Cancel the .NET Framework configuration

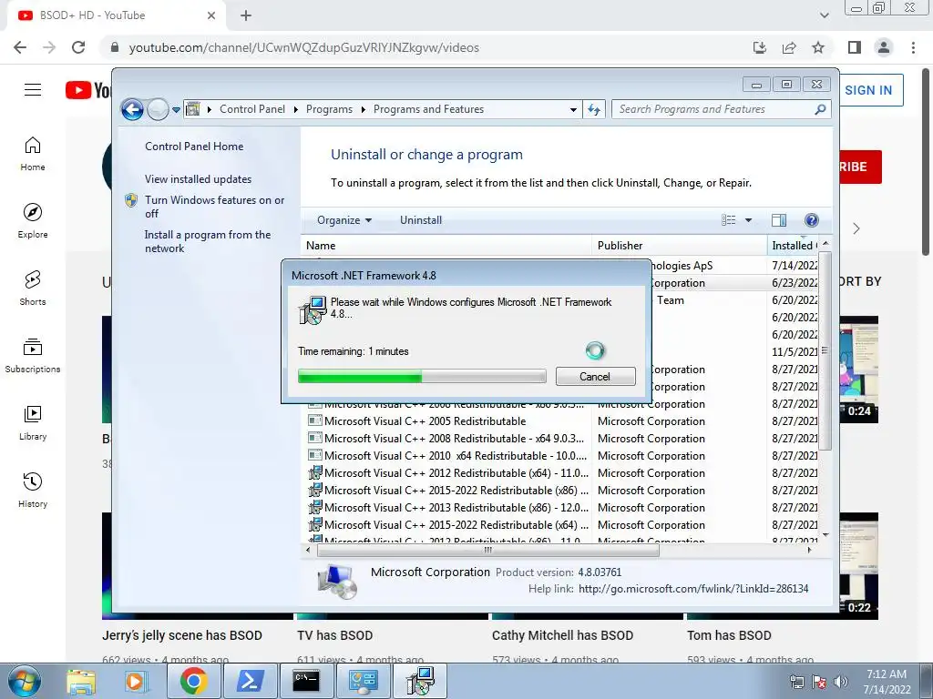[x=595, y=376]
